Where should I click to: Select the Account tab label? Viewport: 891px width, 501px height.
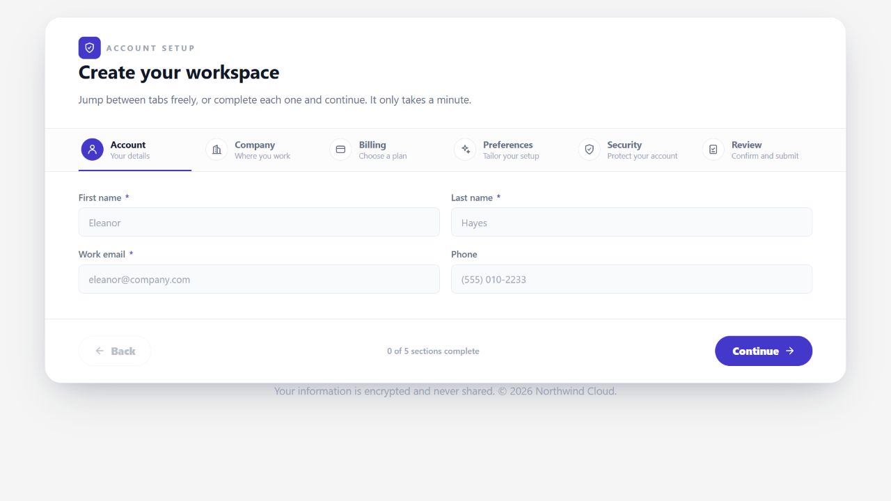pos(128,145)
